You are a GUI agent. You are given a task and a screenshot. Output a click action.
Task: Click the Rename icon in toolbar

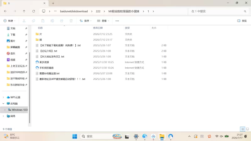[x=52, y=21]
